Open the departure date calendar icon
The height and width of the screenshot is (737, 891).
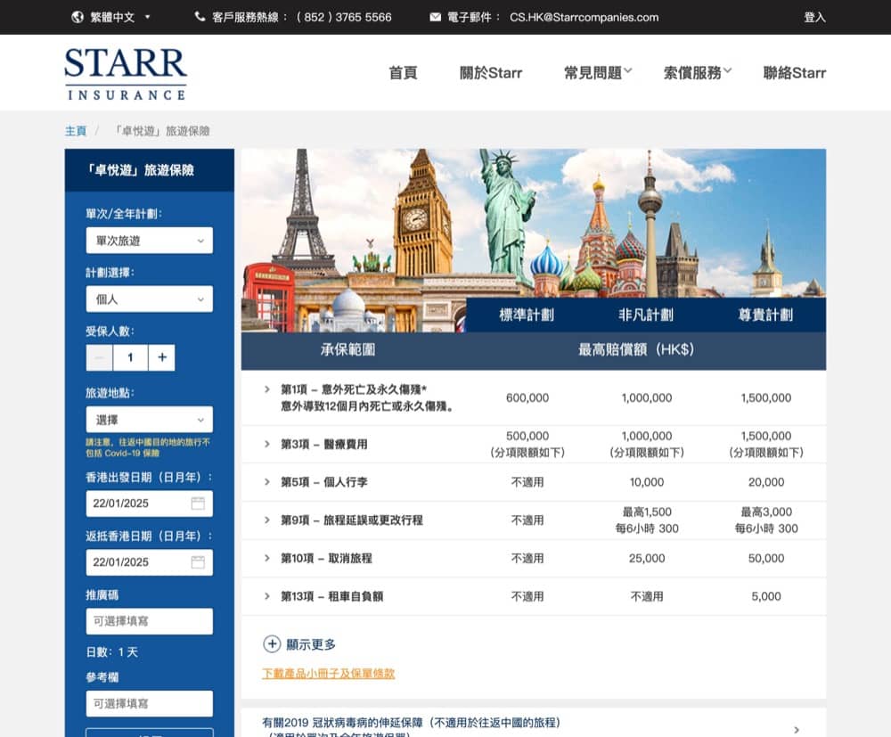pyautogui.click(x=198, y=504)
